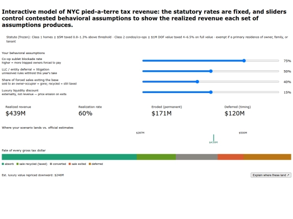Click the 'Statute (frozen)' description text

pos(147,39)
